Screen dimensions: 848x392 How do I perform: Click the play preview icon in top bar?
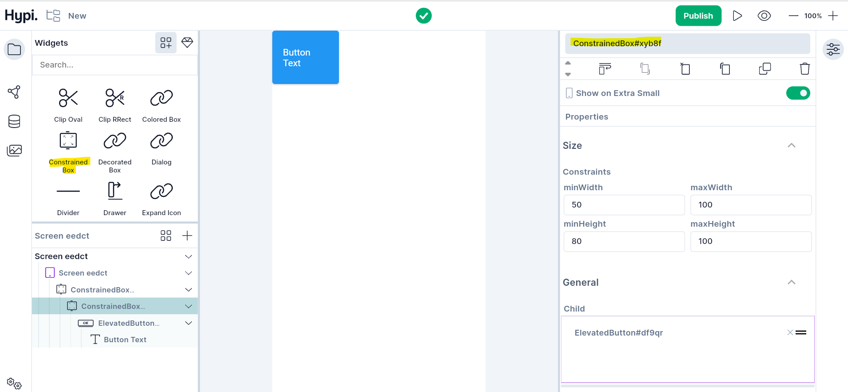(x=737, y=16)
